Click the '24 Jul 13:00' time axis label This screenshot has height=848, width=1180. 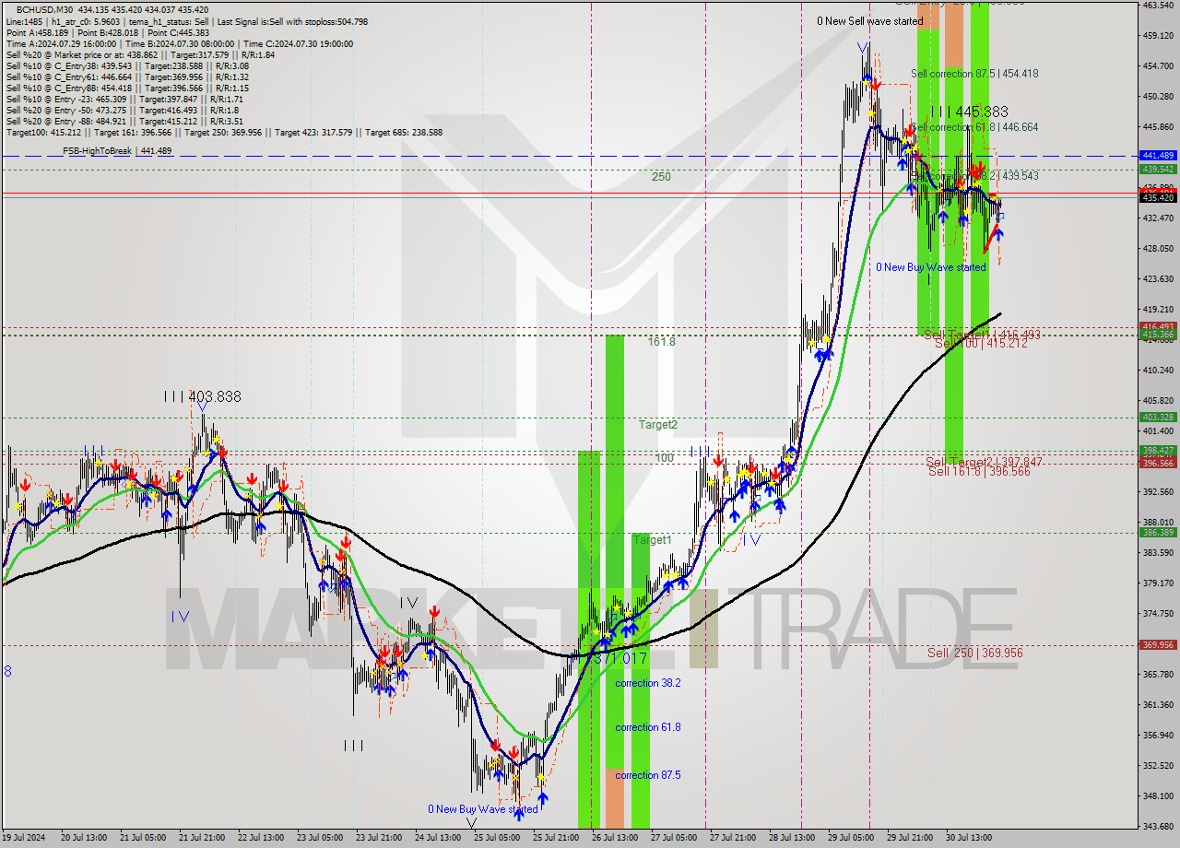point(438,838)
